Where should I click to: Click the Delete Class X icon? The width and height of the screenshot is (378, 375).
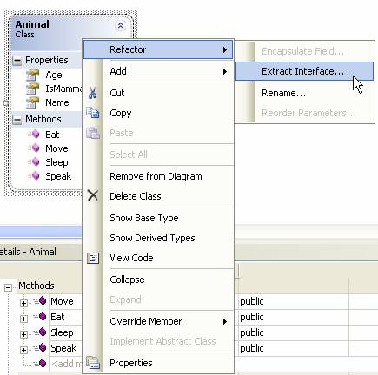[x=93, y=195]
